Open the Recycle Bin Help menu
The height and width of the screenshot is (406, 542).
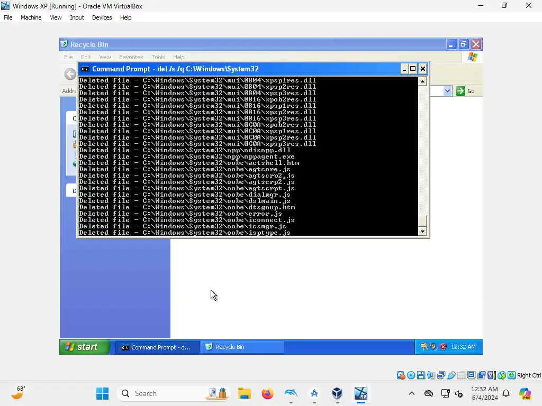click(179, 57)
